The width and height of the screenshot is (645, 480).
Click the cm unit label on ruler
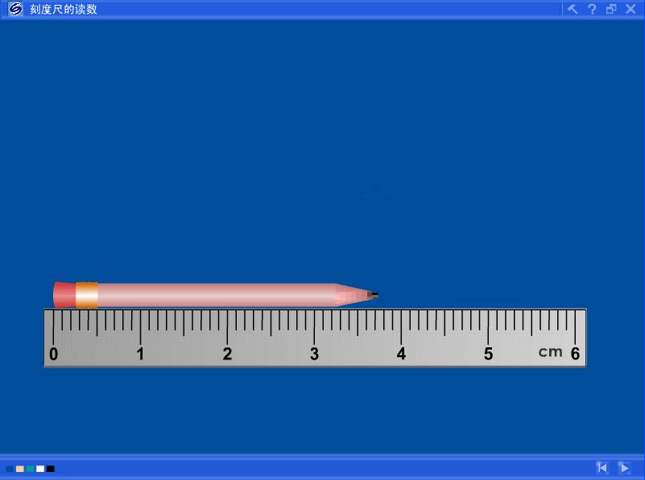pos(551,352)
